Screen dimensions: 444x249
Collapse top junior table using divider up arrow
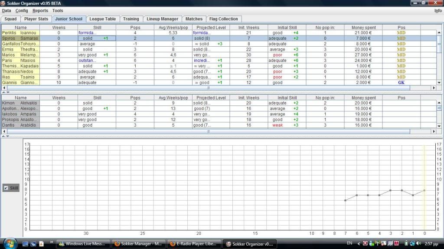(x=3, y=93)
